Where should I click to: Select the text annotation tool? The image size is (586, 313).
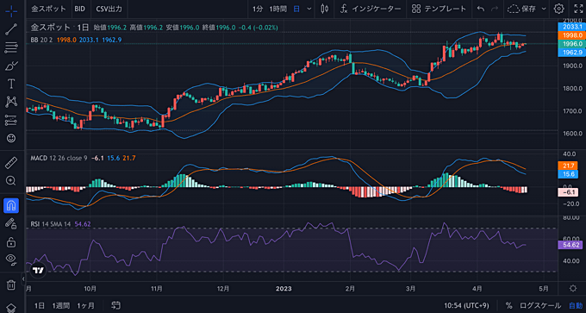click(x=11, y=84)
